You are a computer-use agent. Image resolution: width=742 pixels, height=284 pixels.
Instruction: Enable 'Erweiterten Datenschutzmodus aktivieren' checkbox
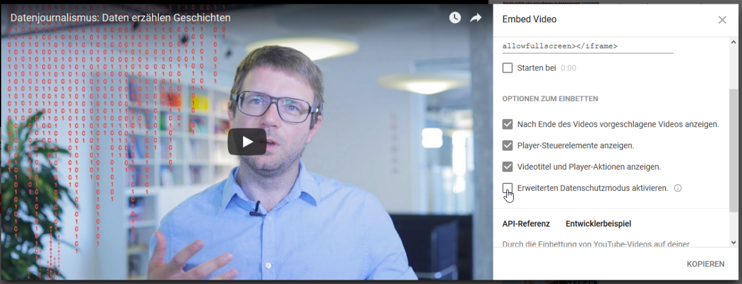tap(508, 188)
